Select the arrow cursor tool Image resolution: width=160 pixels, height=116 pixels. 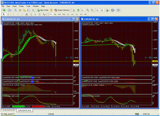(x=4, y=14)
